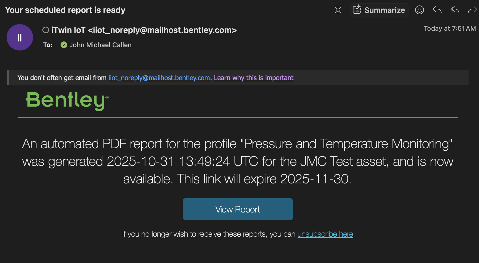
Task: Select recipient John Michael Callen
Action: coord(100,45)
